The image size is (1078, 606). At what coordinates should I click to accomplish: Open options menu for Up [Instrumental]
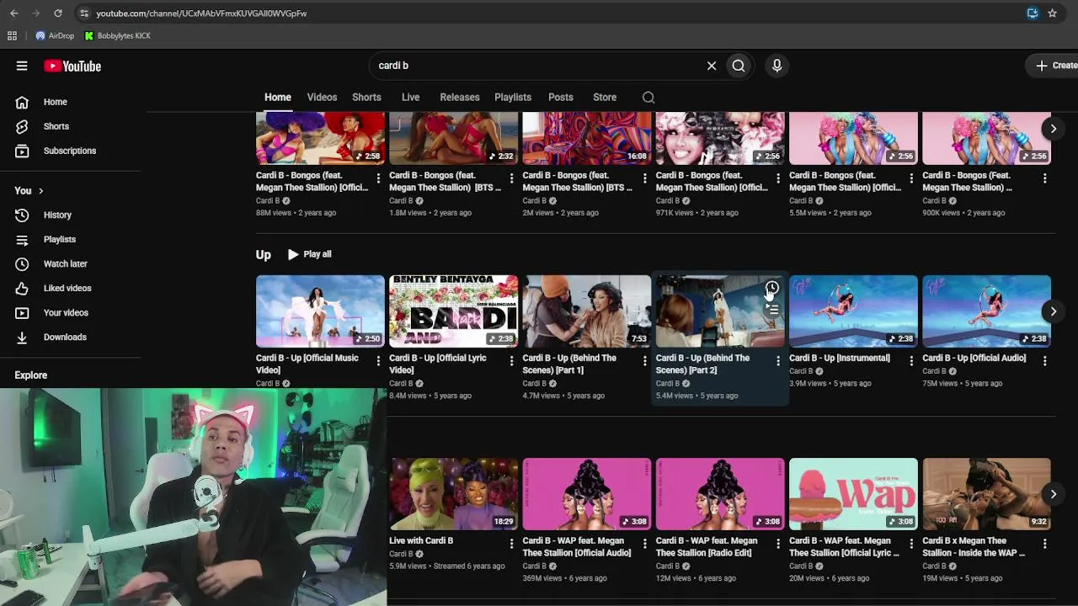pyautogui.click(x=911, y=361)
